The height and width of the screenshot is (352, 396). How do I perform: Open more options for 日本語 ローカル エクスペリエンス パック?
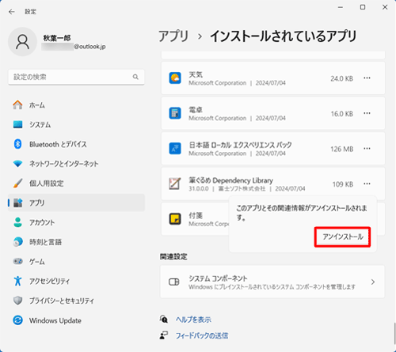367,149
